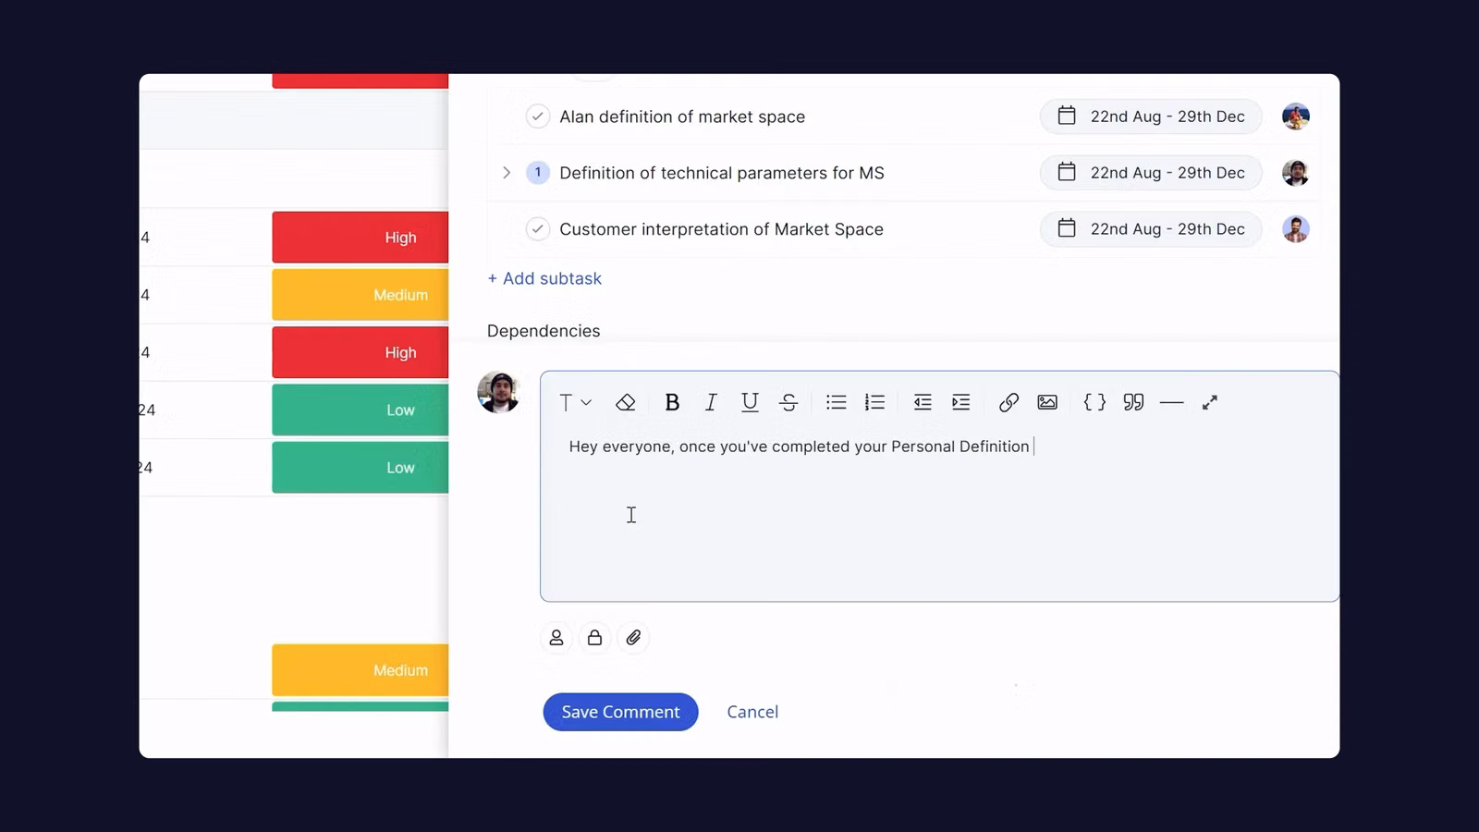1479x832 pixels.
Task: Expand 'Definition of technical parameters for MS' subtask
Action: click(x=507, y=173)
